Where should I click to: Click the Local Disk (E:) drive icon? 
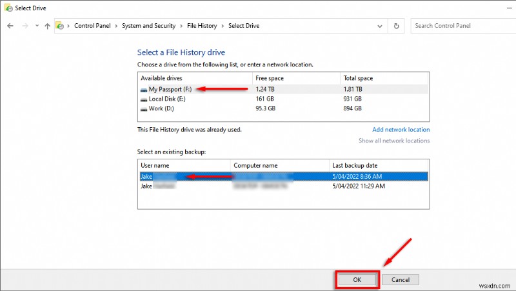(143, 99)
